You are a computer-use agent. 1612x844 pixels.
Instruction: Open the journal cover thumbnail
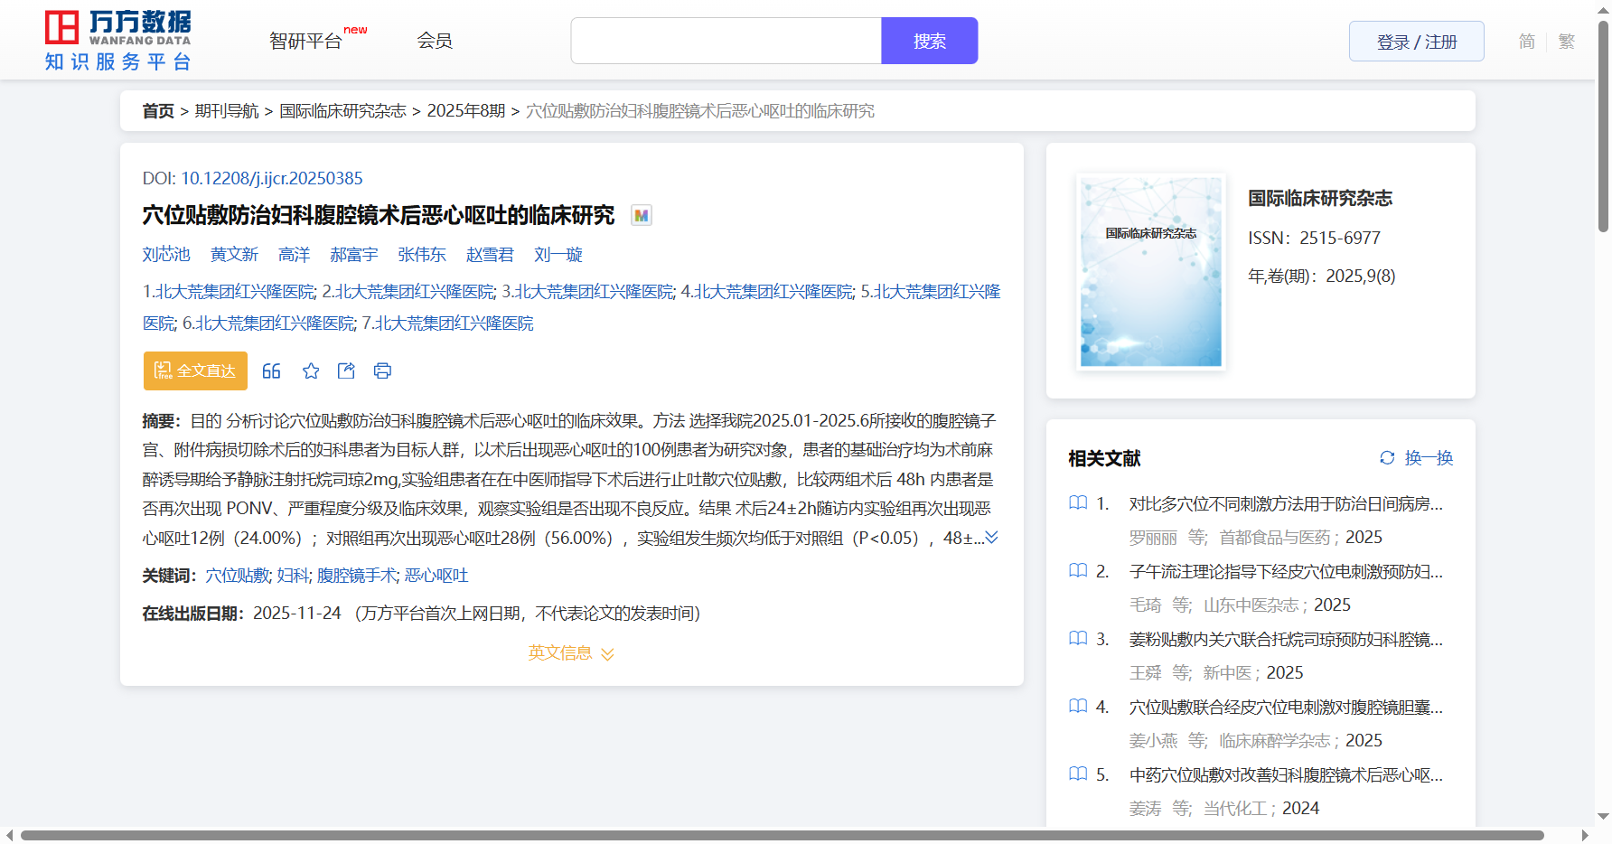pos(1150,272)
